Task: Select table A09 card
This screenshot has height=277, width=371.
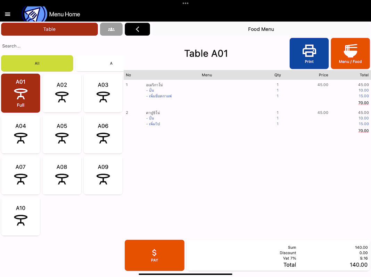Action: 103,175
